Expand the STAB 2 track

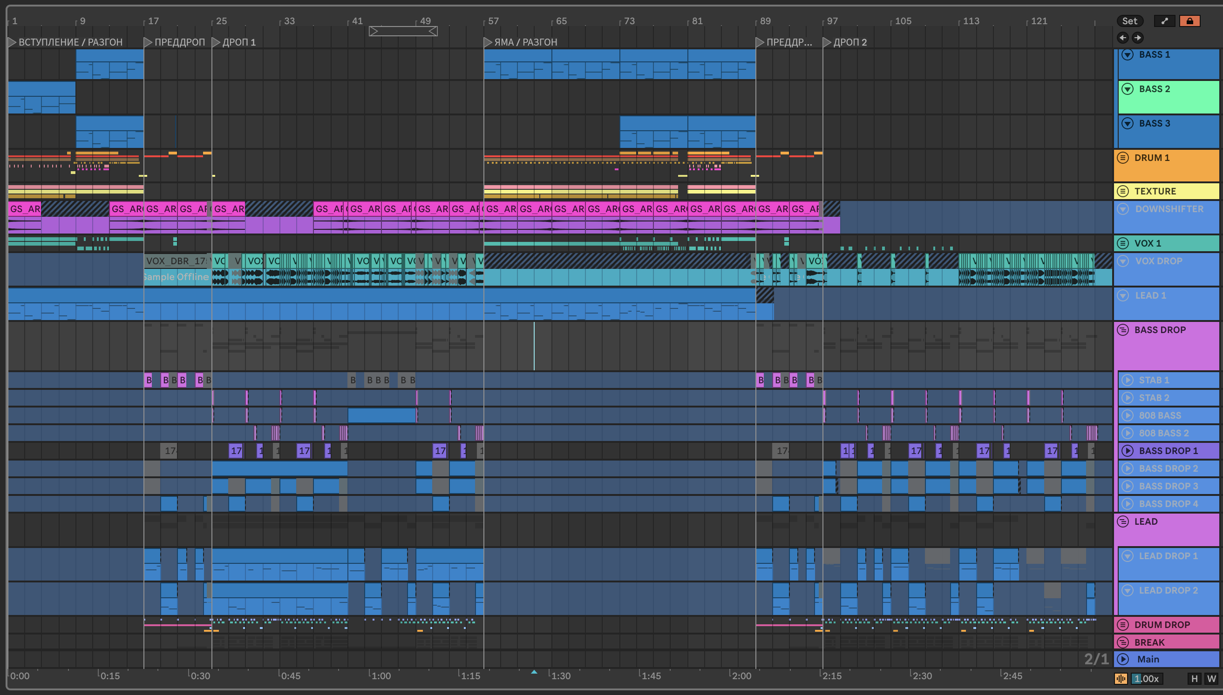1128,398
